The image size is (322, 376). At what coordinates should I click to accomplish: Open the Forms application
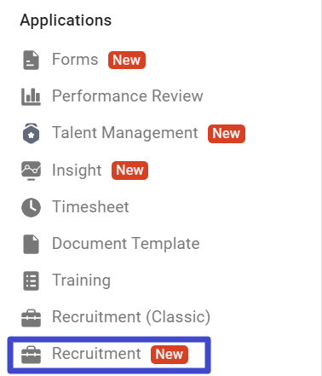[75, 60]
